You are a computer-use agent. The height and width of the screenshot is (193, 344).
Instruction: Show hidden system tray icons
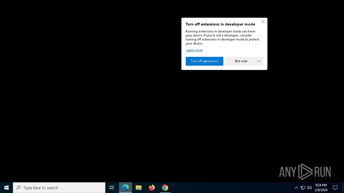click(296, 188)
